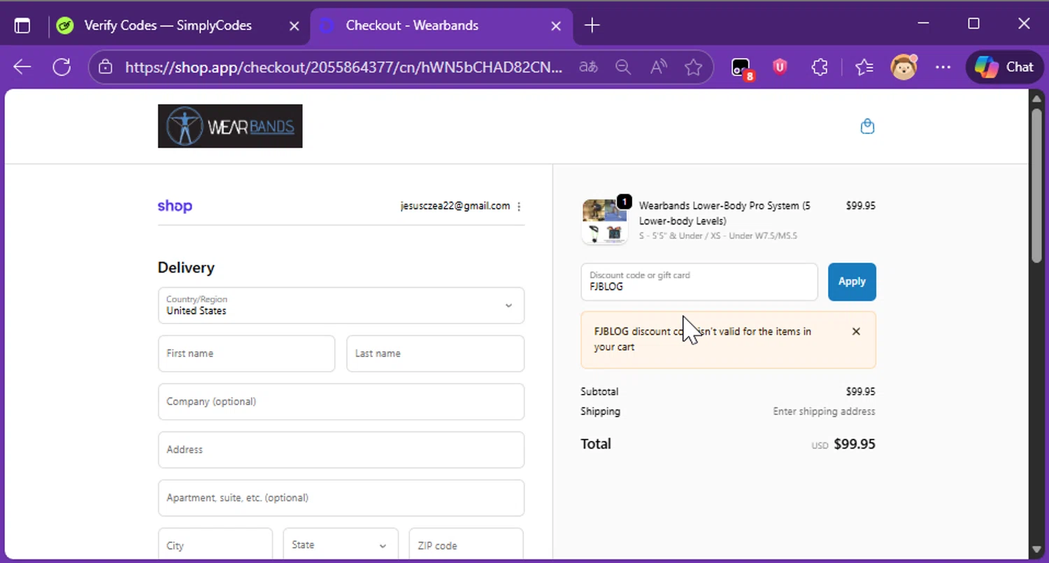Open a new browser tab
The image size is (1049, 563).
(x=592, y=26)
